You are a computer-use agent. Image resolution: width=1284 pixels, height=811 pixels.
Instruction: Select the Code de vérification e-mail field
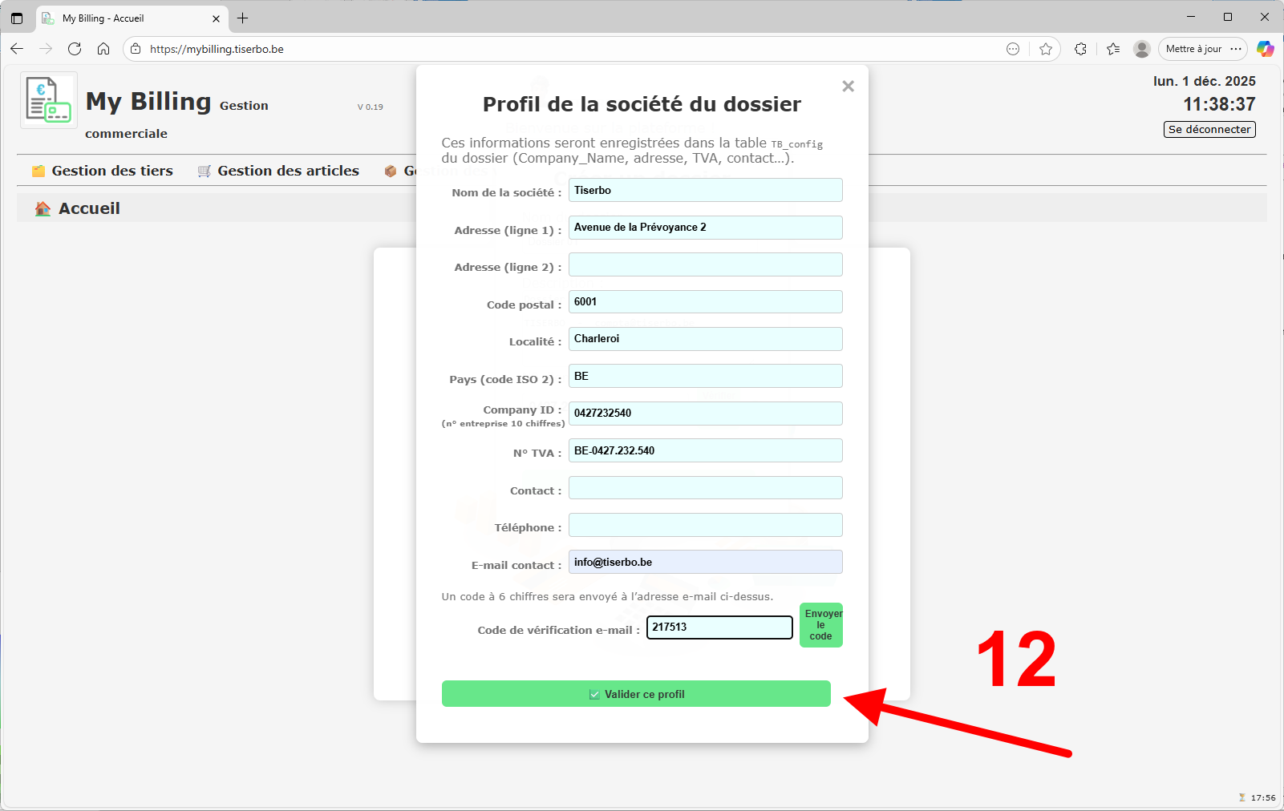coord(719,627)
